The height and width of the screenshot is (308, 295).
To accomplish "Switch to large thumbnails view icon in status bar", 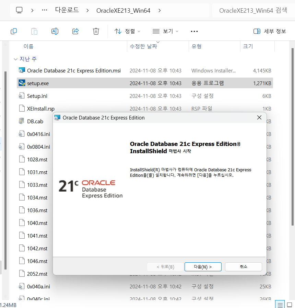I will [x=290, y=305].
